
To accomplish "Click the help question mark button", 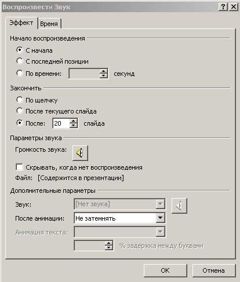I will [x=223, y=7].
